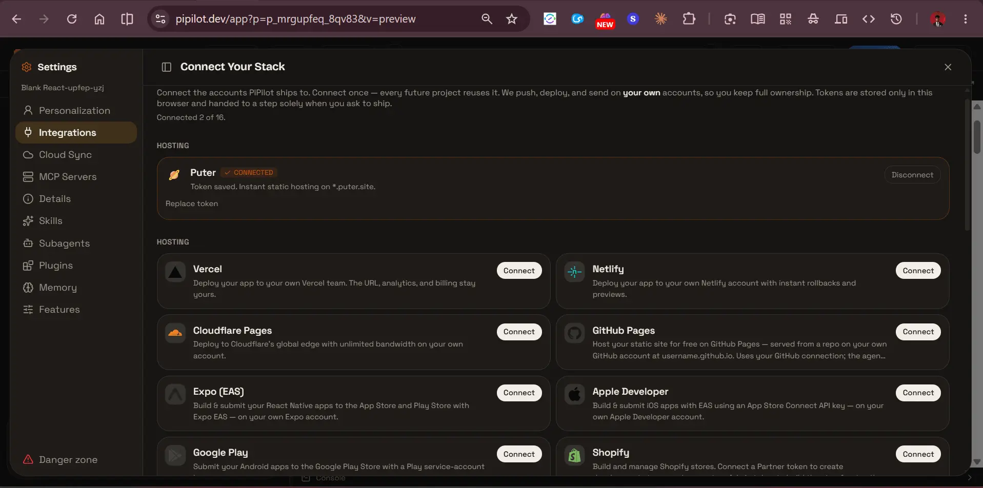Screen dimensions: 983x488
Task: Click the browser back arrow
Action: 16,19
